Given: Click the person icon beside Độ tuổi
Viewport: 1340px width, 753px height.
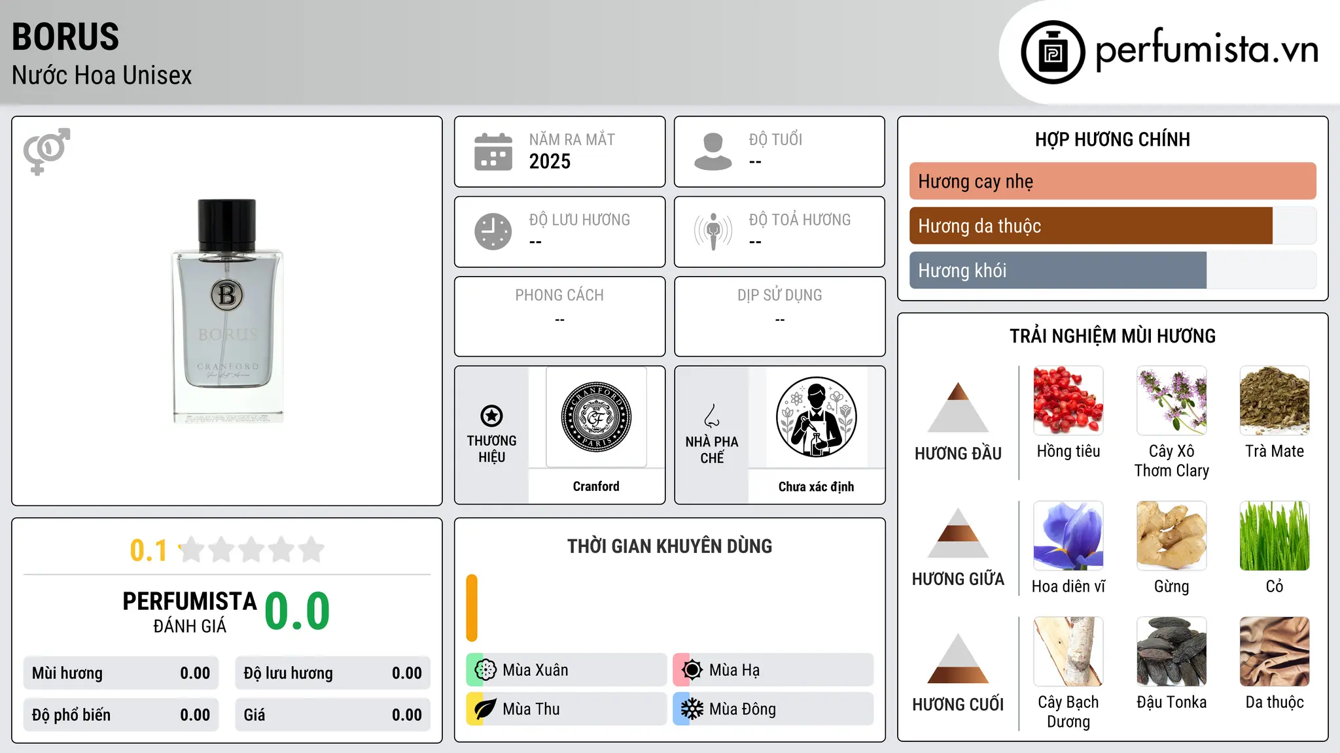Looking at the screenshot, I should (x=713, y=152).
